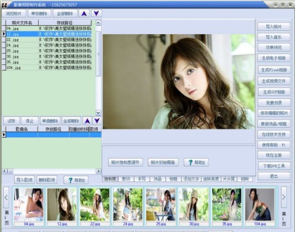Click the 试听 music preview button
295x232 pixels.
tap(12, 121)
